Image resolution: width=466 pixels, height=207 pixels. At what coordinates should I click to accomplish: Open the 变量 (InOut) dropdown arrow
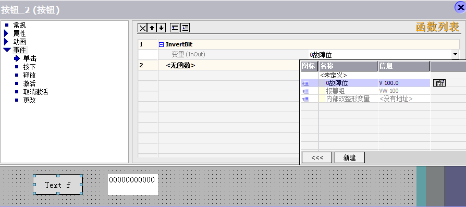[x=455, y=55]
